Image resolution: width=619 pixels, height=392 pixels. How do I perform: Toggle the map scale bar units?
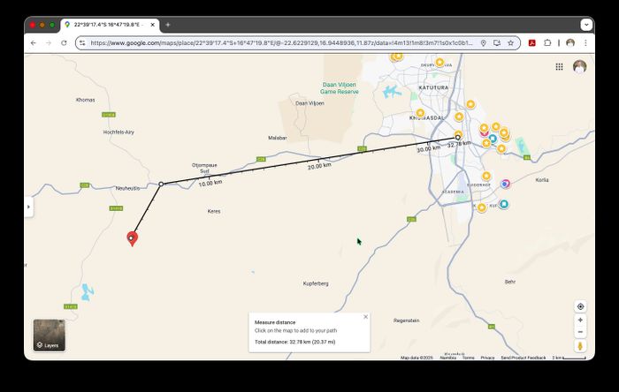click(x=572, y=358)
